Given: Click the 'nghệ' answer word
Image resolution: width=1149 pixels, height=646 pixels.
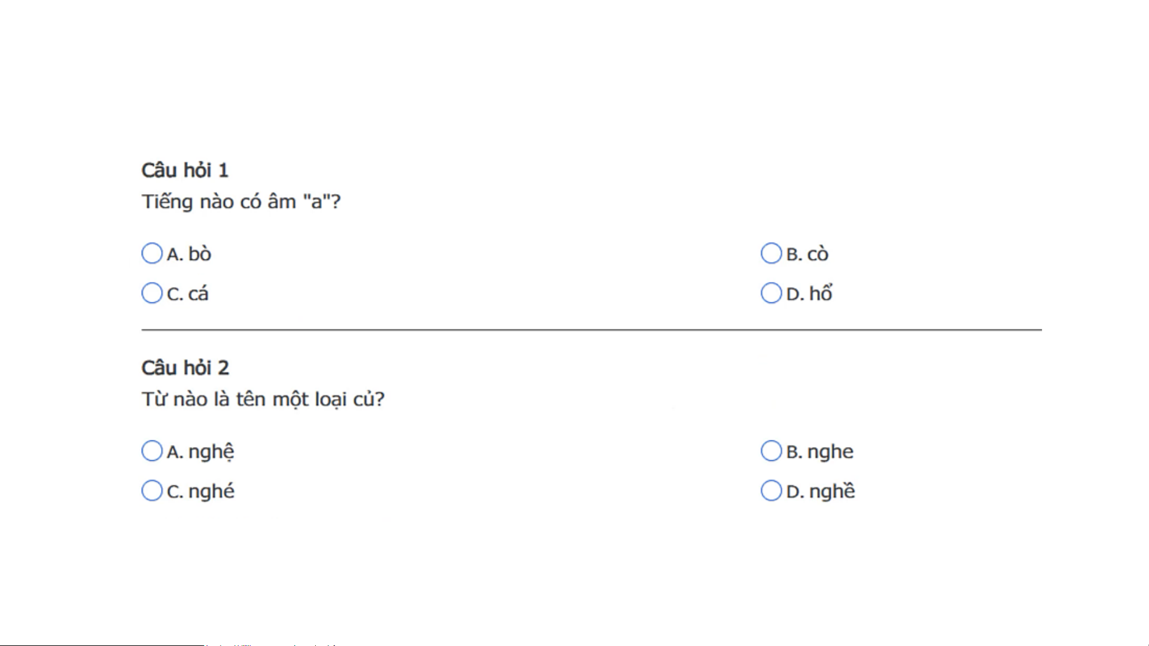Looking at the screenshot, I should click(211, 452).
